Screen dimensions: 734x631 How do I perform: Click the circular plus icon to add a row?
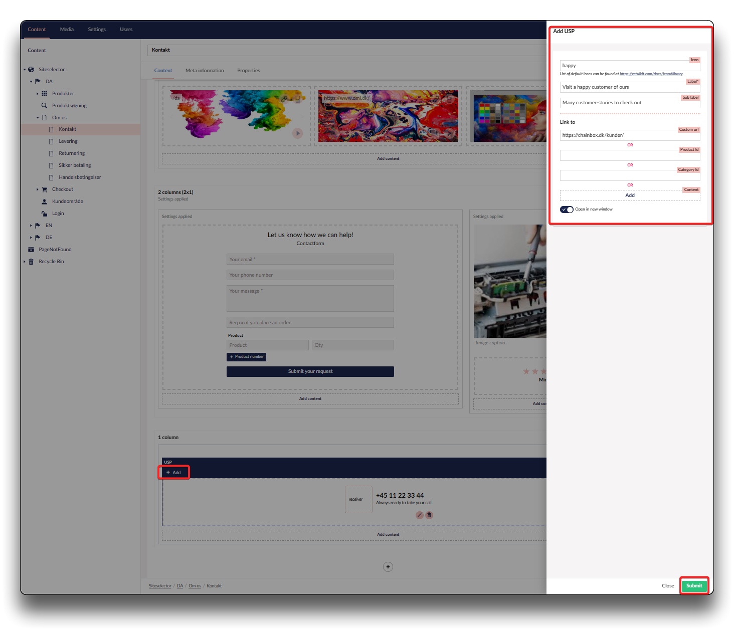[388, 567]
